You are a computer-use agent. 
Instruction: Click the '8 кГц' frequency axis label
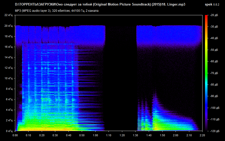[9, 89]
